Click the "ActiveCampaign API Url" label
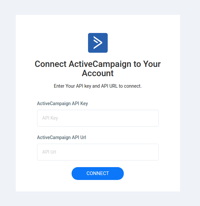Screen dimensions: 200x206 tap(61, 137)
